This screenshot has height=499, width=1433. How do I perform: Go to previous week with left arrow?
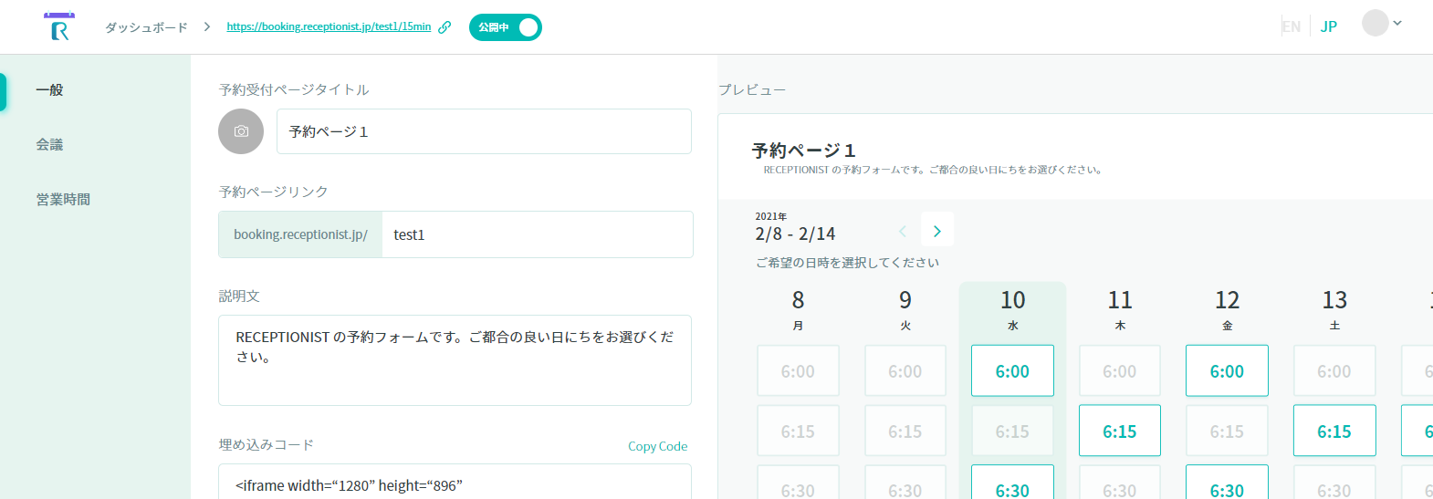coord(902,231)
